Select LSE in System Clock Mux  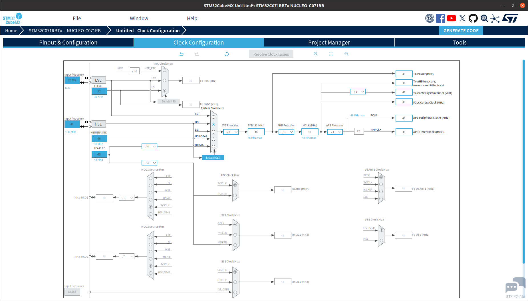(213, 117)
